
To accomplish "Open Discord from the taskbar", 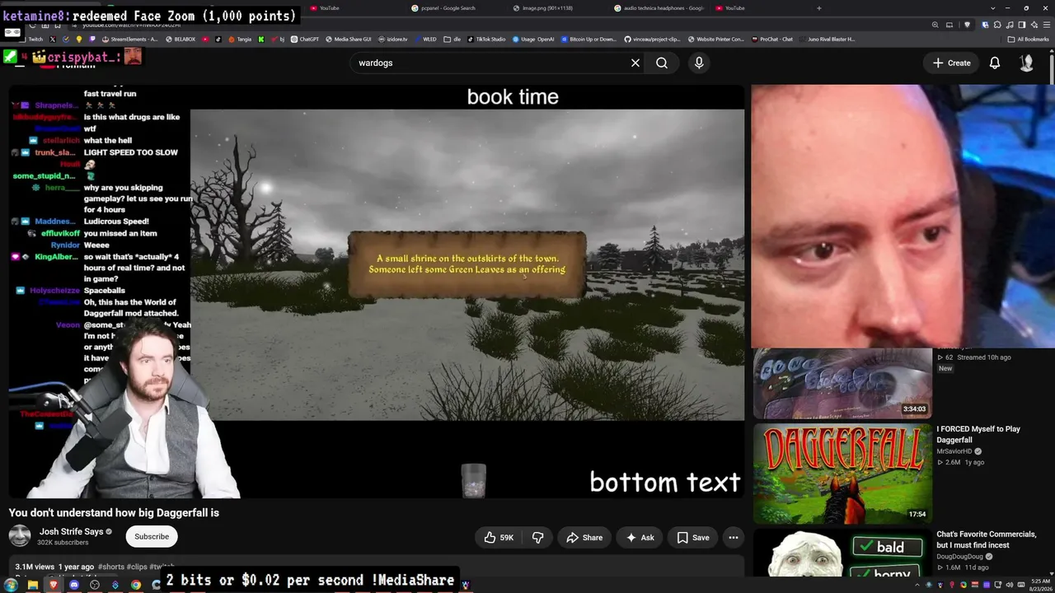I will (x=73, y=585).
